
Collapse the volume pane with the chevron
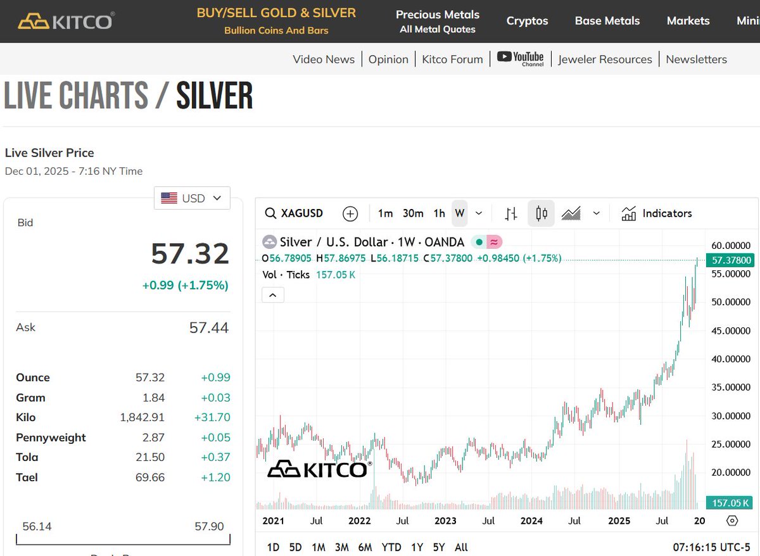pos(272,294)
